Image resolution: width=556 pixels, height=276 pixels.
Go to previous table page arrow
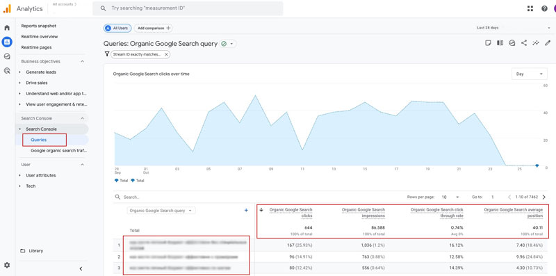[x=509, y=197]
